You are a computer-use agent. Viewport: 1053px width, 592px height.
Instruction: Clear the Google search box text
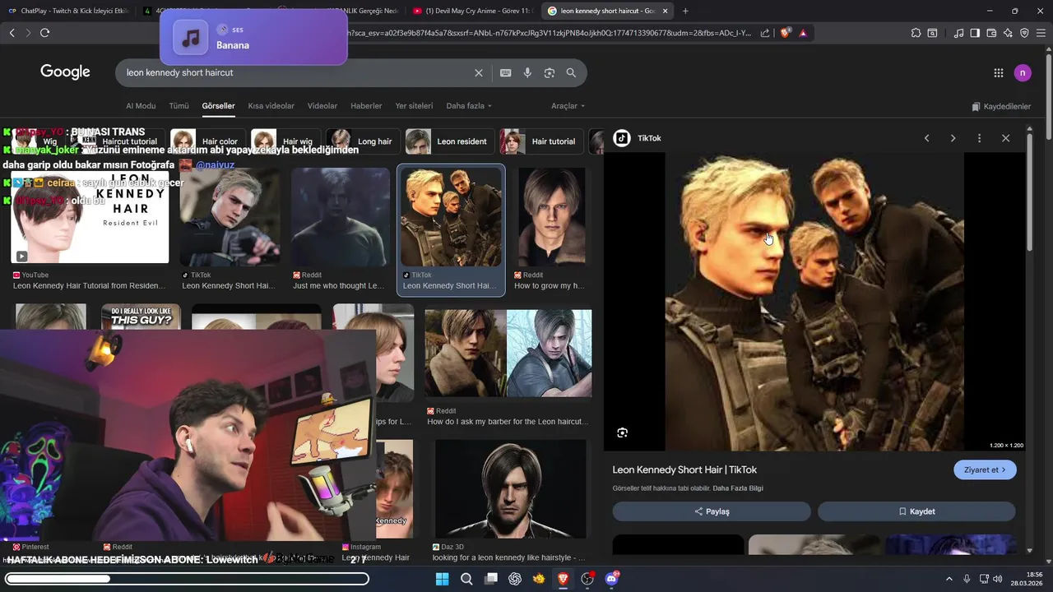click(x=479, y=72)
